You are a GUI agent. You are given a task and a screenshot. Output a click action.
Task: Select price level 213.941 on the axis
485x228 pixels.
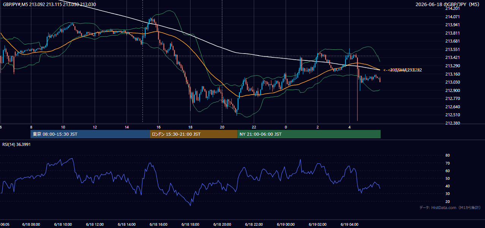point(452,25)
